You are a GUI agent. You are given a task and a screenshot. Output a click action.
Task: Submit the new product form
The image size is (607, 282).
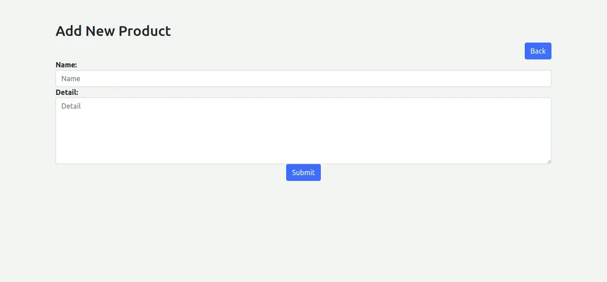pos(303,172)
